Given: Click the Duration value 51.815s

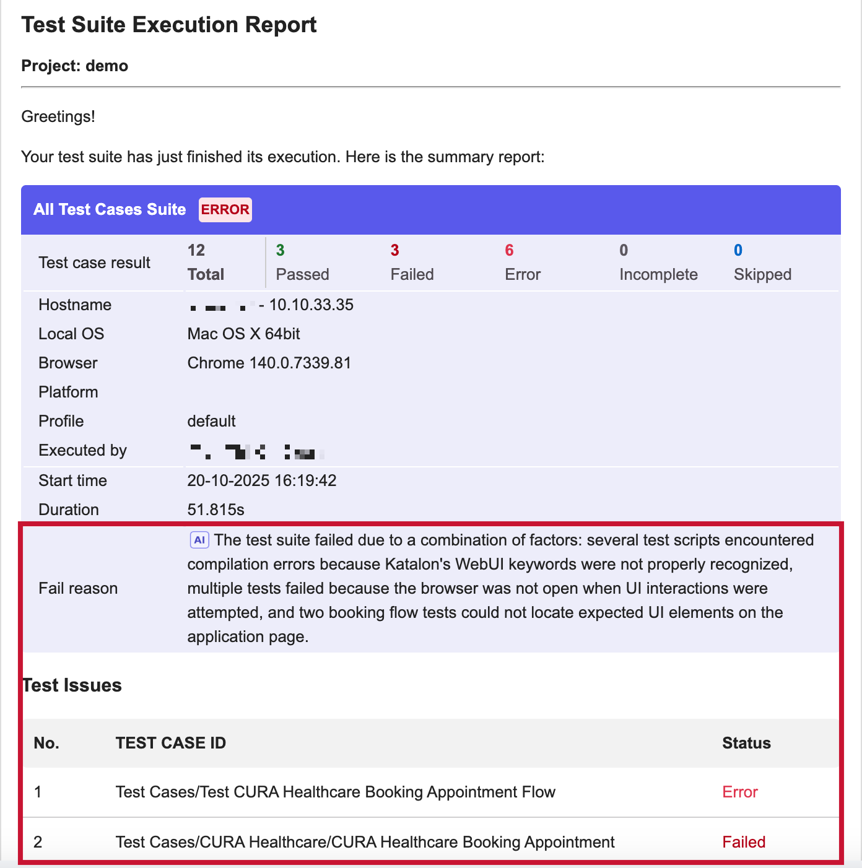Looking at the screenshot, I should 216,510.
